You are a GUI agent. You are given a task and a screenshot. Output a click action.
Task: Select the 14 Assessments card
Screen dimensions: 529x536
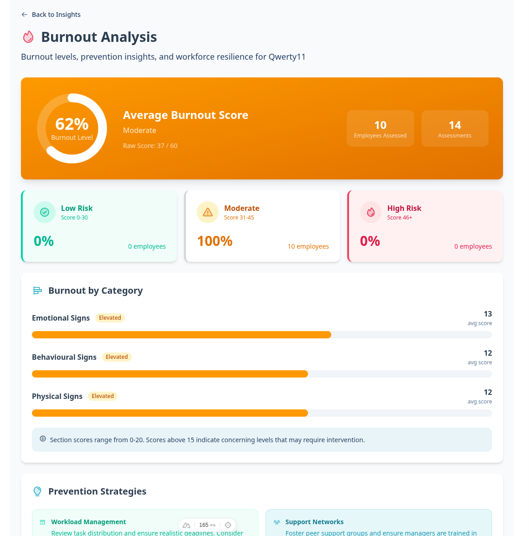pos(454,128)
